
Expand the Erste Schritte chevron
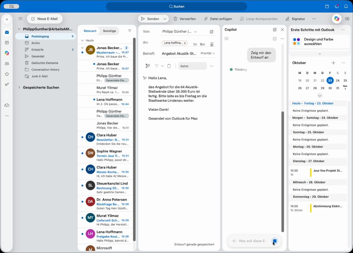(319, 54)
